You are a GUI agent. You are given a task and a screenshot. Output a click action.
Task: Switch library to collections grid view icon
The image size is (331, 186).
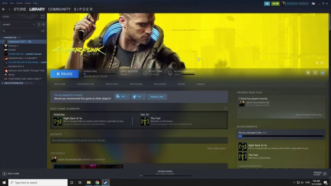tap(43, 16)
